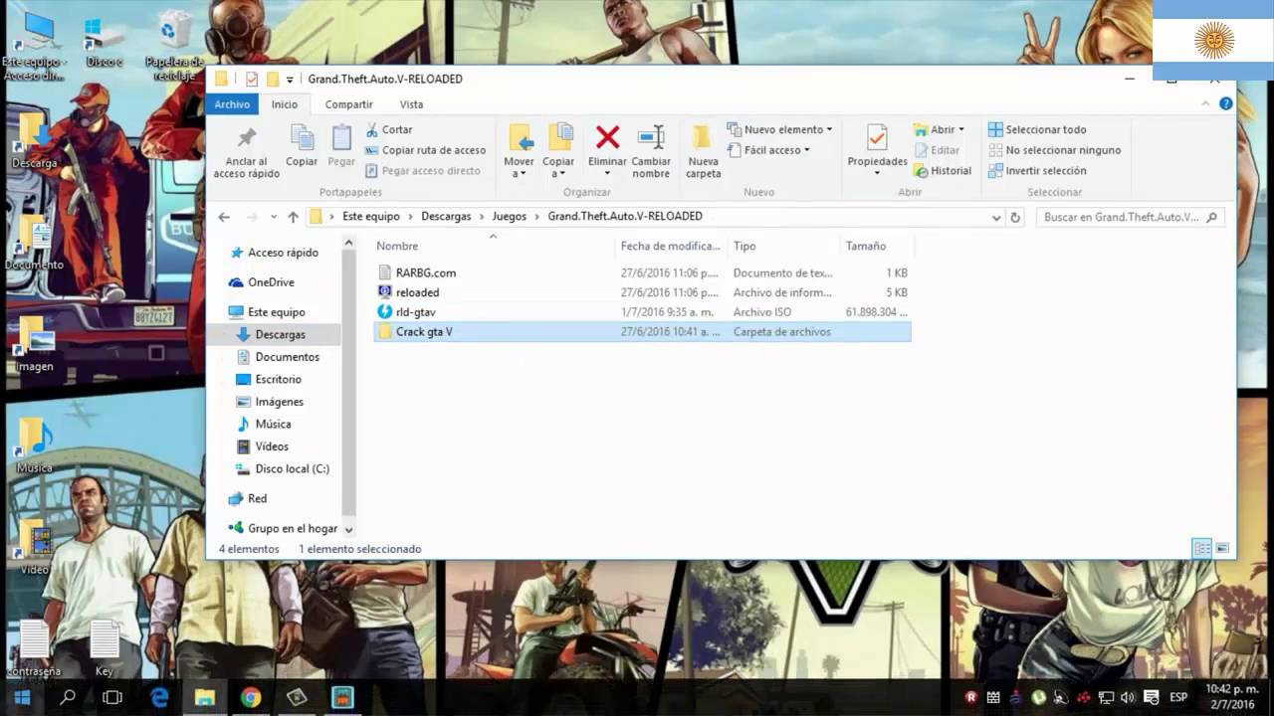Image resolution: width=1274 pixels, height=716 pixels.
Task: Switch to large icons view
Action: [x=1222, y=548]
